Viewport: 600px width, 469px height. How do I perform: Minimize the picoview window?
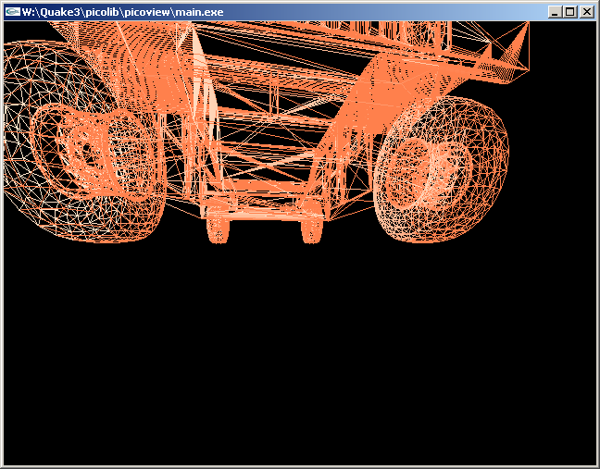(x=555, y=12)
